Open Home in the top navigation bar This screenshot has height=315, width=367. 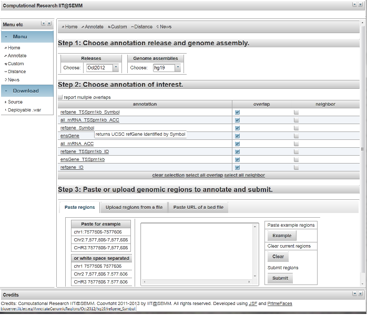[x=69, y=27]
